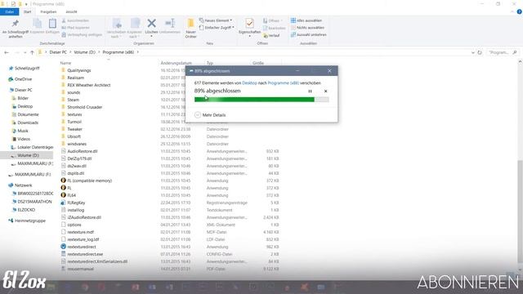Click the Einfügen ribbon icon
523x294 pixels.
(52, 24)
